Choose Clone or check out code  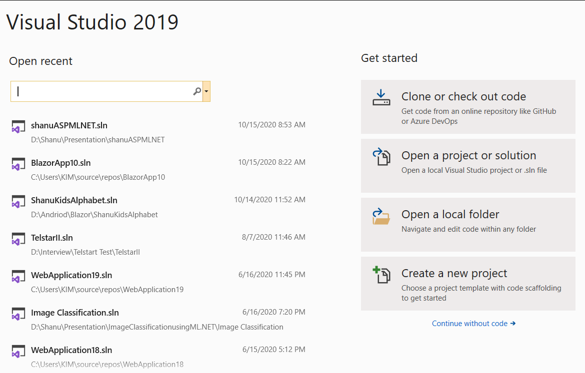click(468, 106)
